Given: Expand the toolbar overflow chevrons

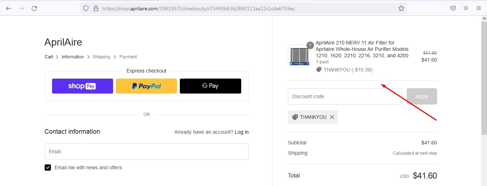Looking at the screenshot, I should tap(466, 8).
